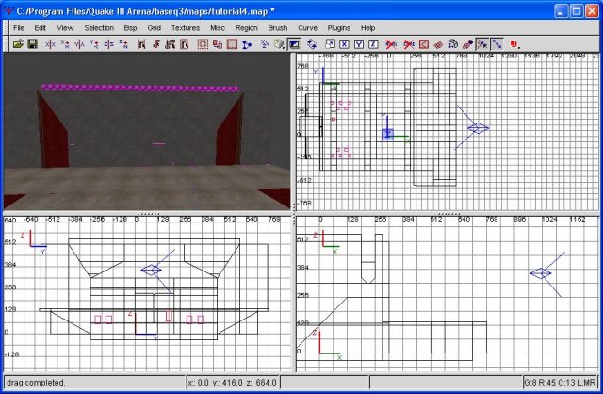Open a map file with the toolbar Open icon
The image size is (603, 394).
[18, 44]
